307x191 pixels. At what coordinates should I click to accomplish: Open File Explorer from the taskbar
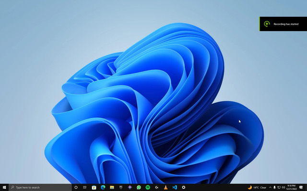(x=112, y=187)
